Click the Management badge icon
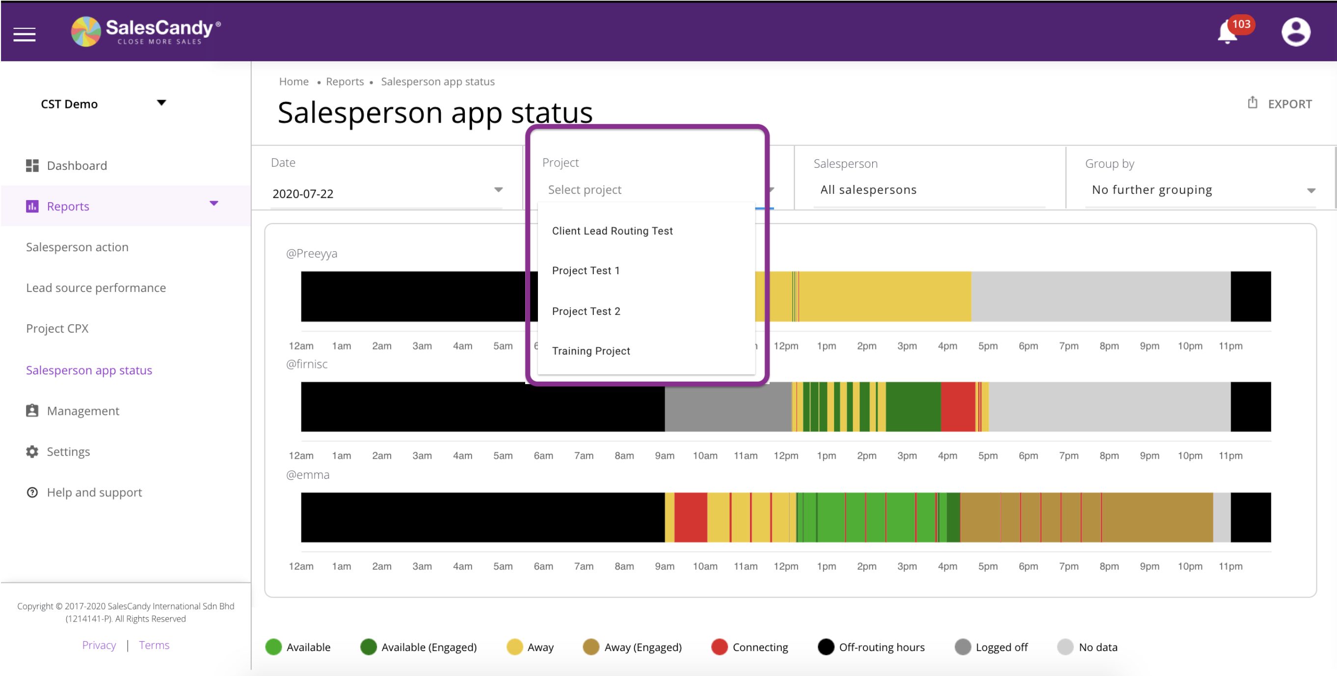 pos(32,411)
